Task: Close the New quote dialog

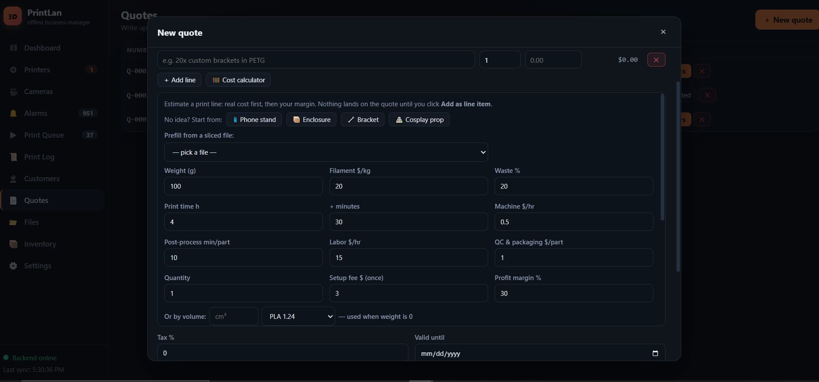Action: point(663,32)
